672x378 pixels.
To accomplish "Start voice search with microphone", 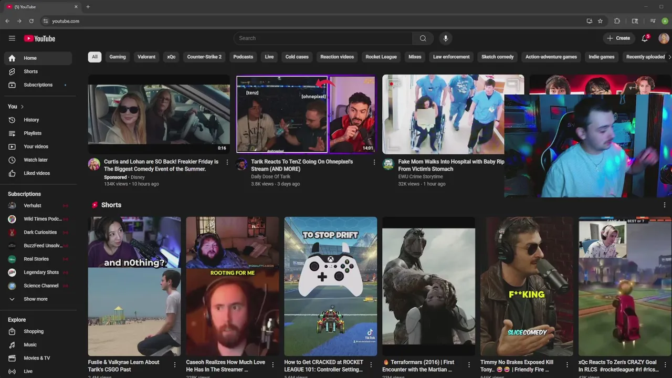I will tap(446, 38).
